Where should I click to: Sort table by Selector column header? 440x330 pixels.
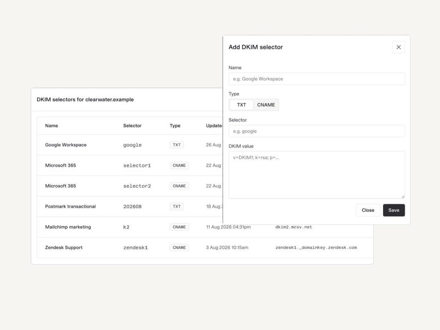coord(132,126)
